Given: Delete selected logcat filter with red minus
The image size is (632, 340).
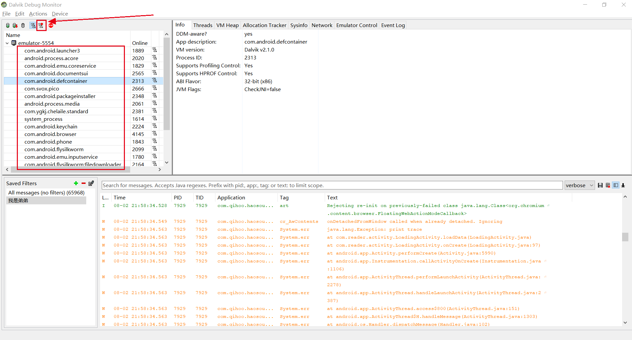Looking at the screenshot, I should tap(84, 183).
